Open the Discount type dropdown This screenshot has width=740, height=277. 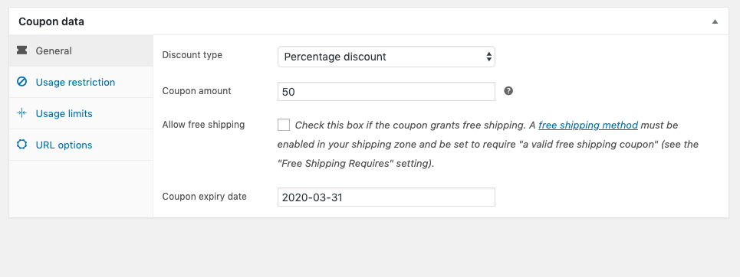(386, 57)
